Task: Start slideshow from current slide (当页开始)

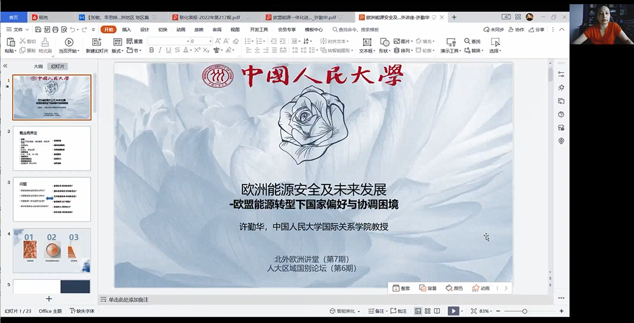Action: coord(69,42)
